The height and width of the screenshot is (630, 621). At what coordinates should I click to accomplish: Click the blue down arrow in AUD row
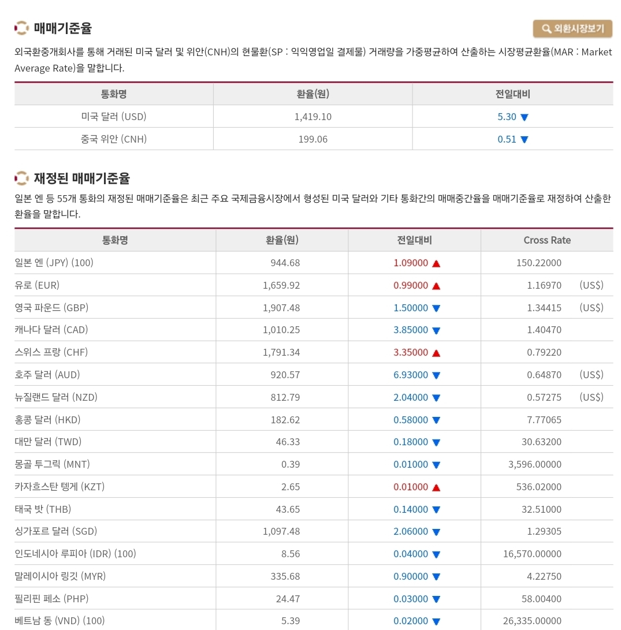(x=436, y=375)
